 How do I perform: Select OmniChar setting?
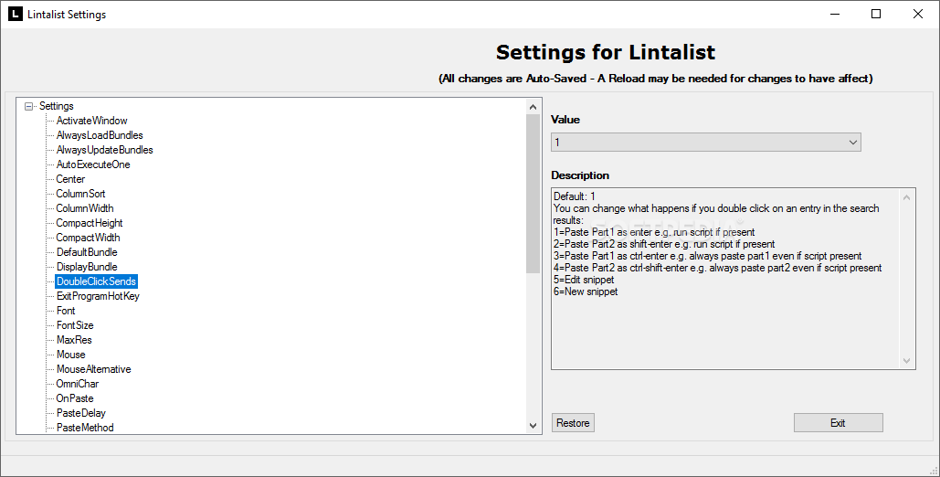pos(78,384)
